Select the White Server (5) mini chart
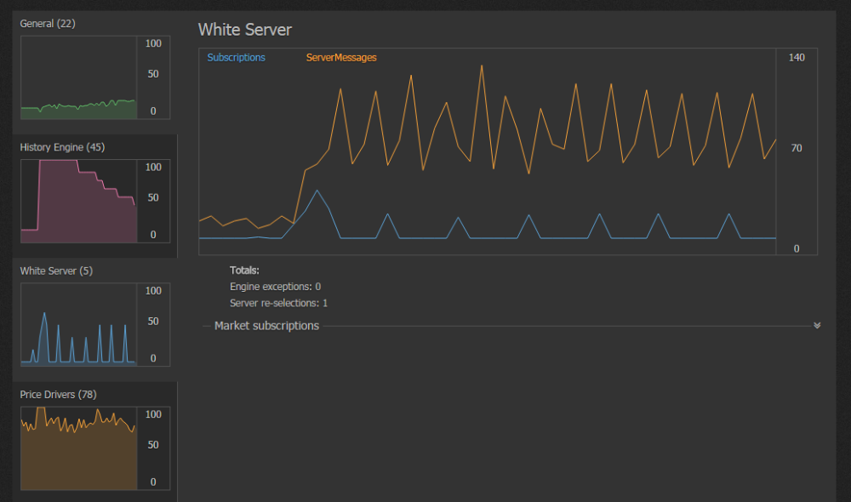Image resolution: width=851 pixels, height=502 pixels. pyautogui.click(x=95, y=324)
